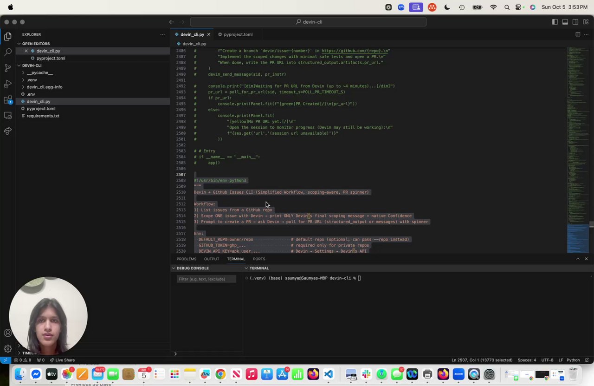Click the date and time in menu bar
Image resolution: width=594 pixels, height=386 pixels.
[x=564, y=7]
